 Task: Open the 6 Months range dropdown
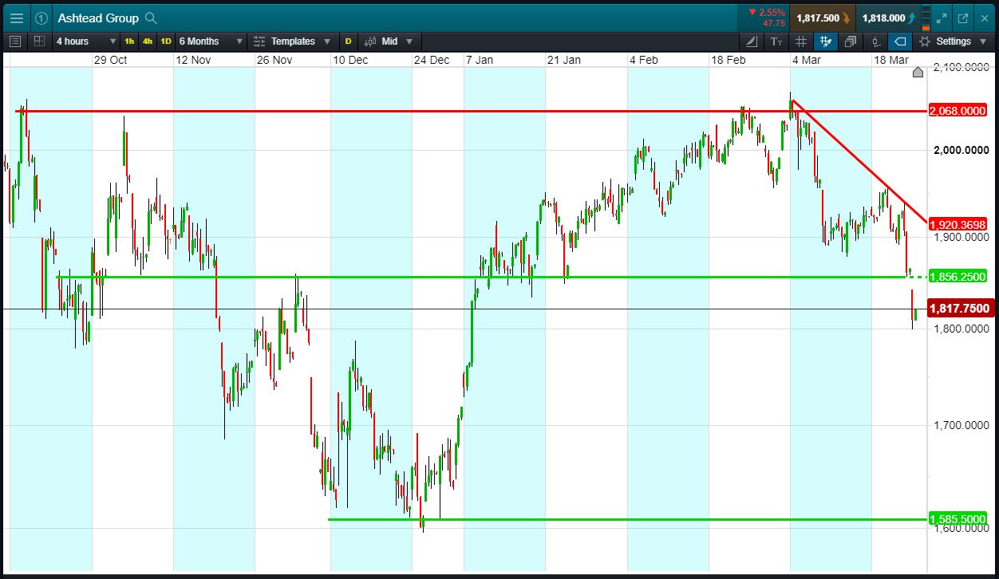(x=211, y=41)
